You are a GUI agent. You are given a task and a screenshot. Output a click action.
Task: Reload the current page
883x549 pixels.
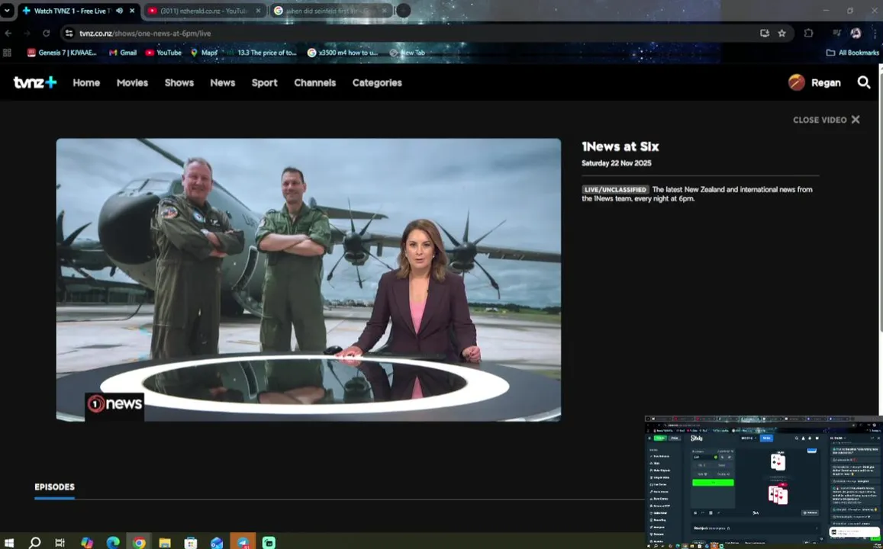[x=47, y=34]
